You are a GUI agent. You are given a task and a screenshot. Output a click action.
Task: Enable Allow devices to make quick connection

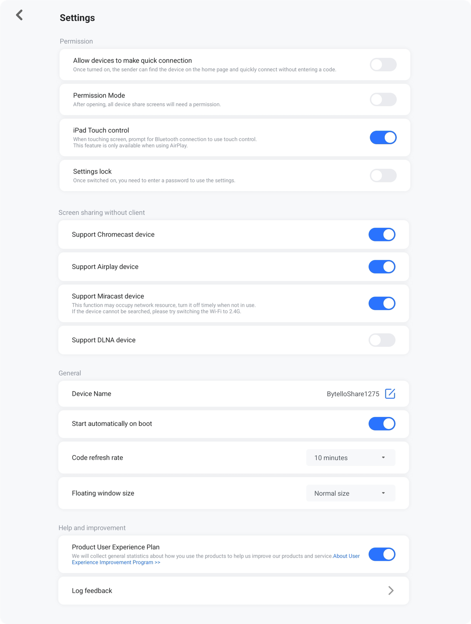pos(383,65)
